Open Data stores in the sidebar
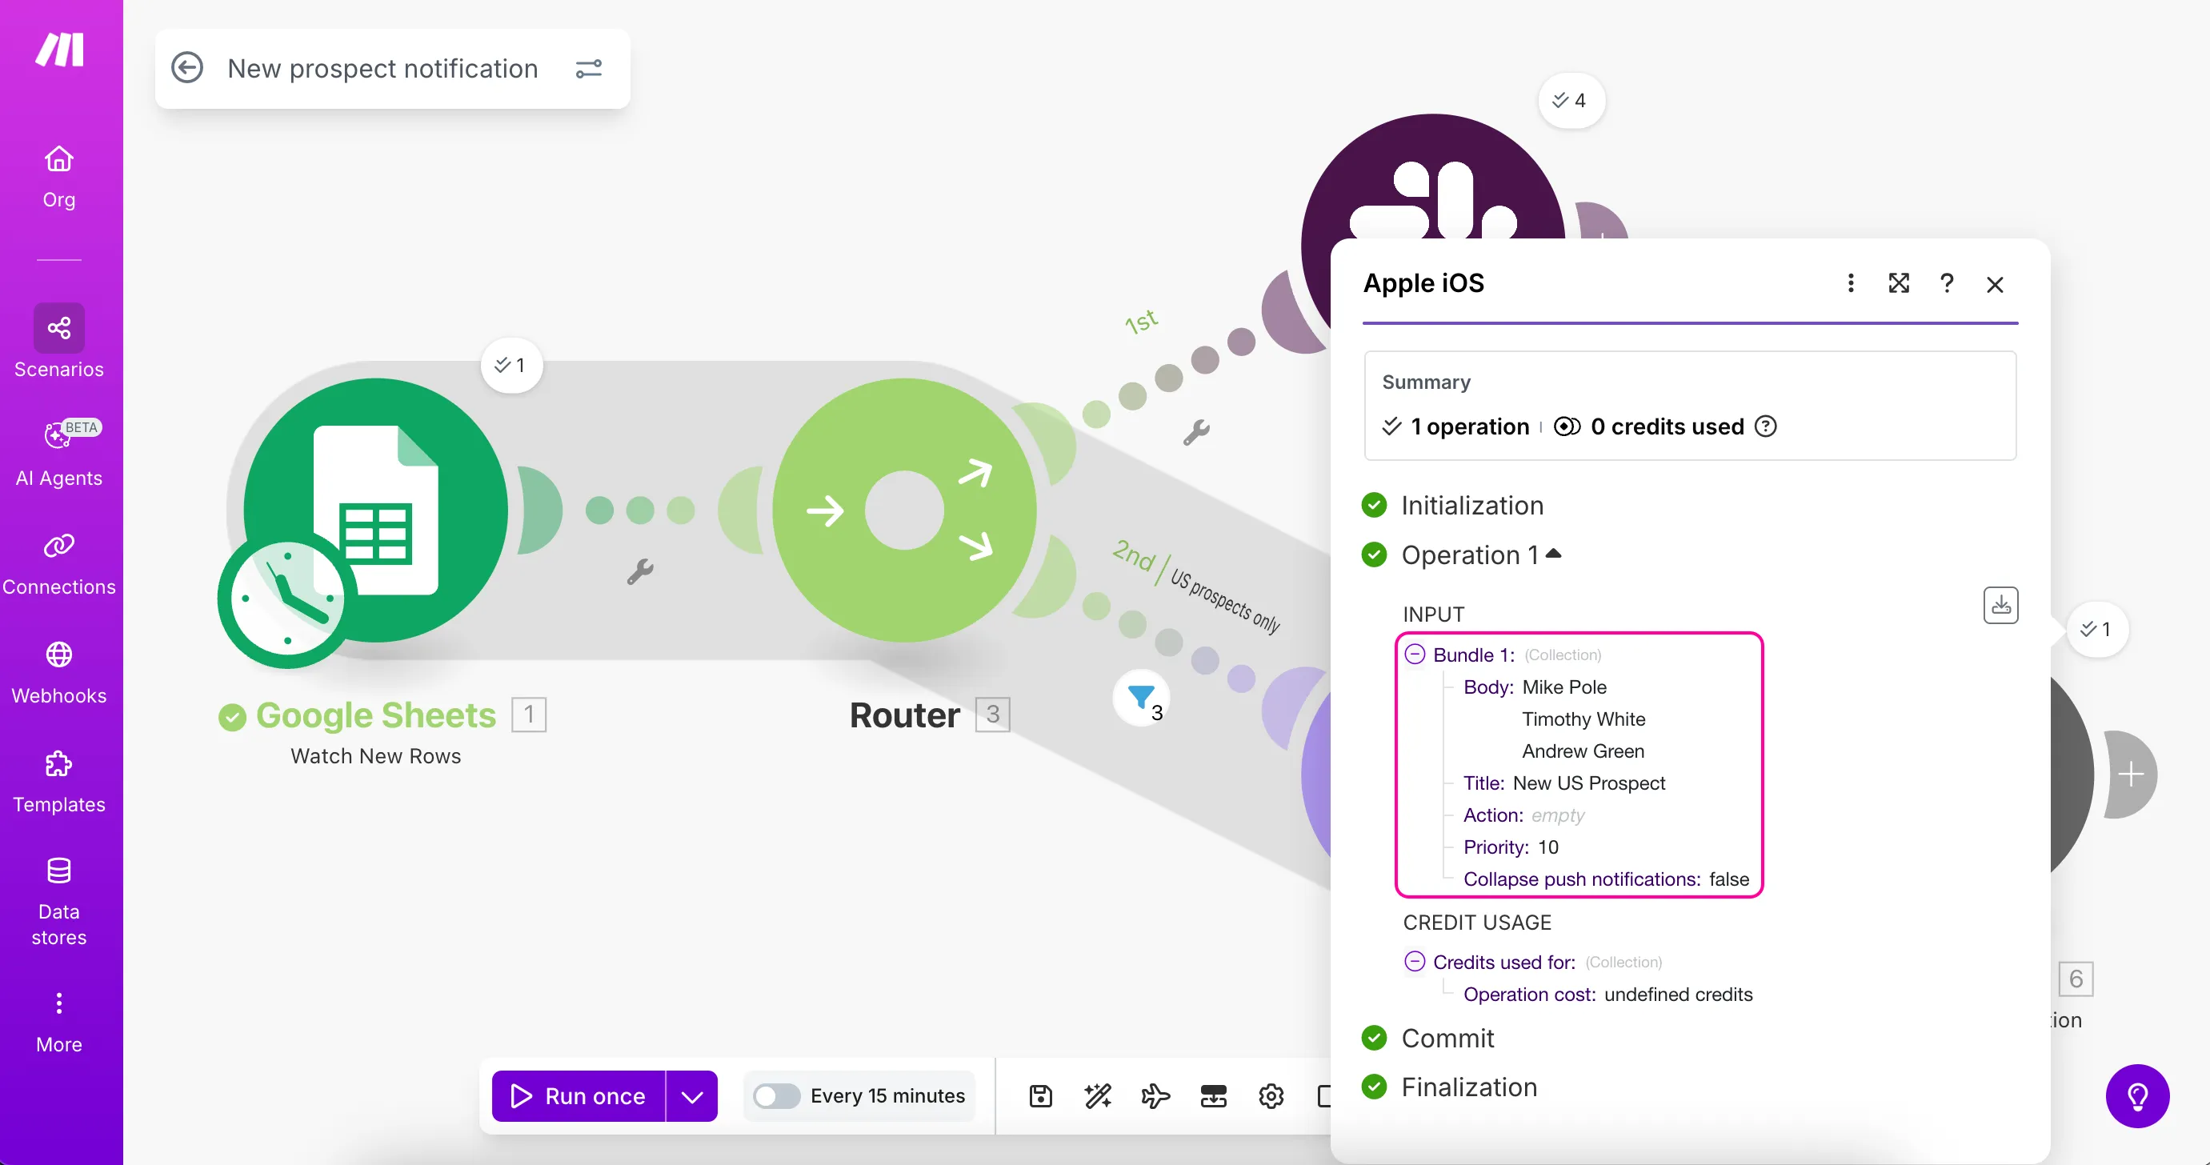The image size is (2210, 1165). [x=59, y=901]
